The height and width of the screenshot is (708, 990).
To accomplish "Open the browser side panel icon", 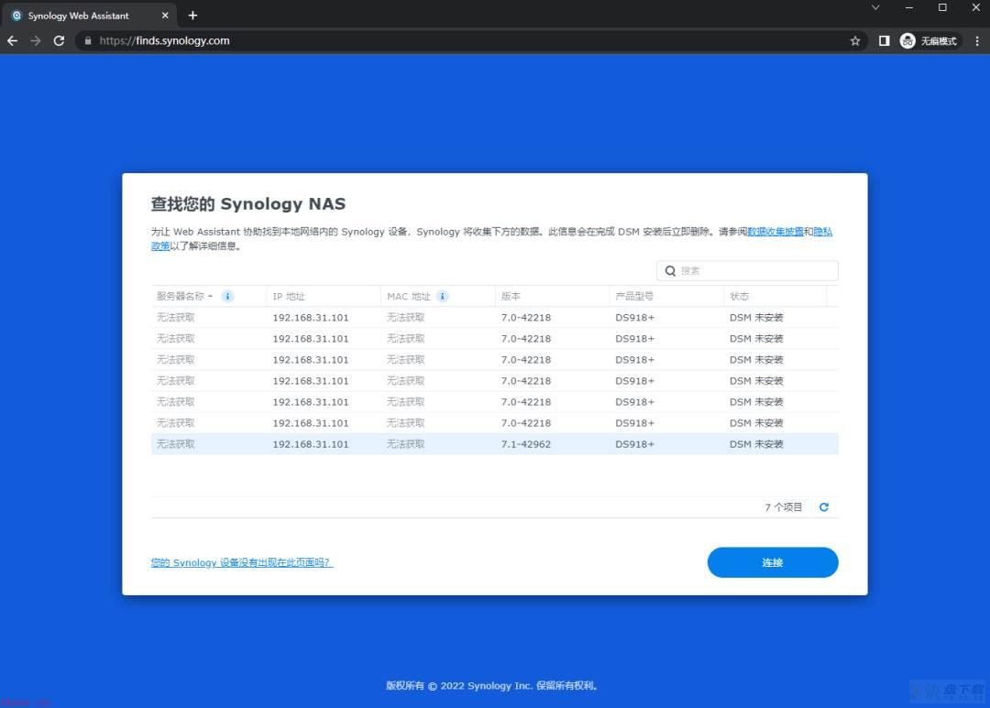I will (x=884, y=41).
